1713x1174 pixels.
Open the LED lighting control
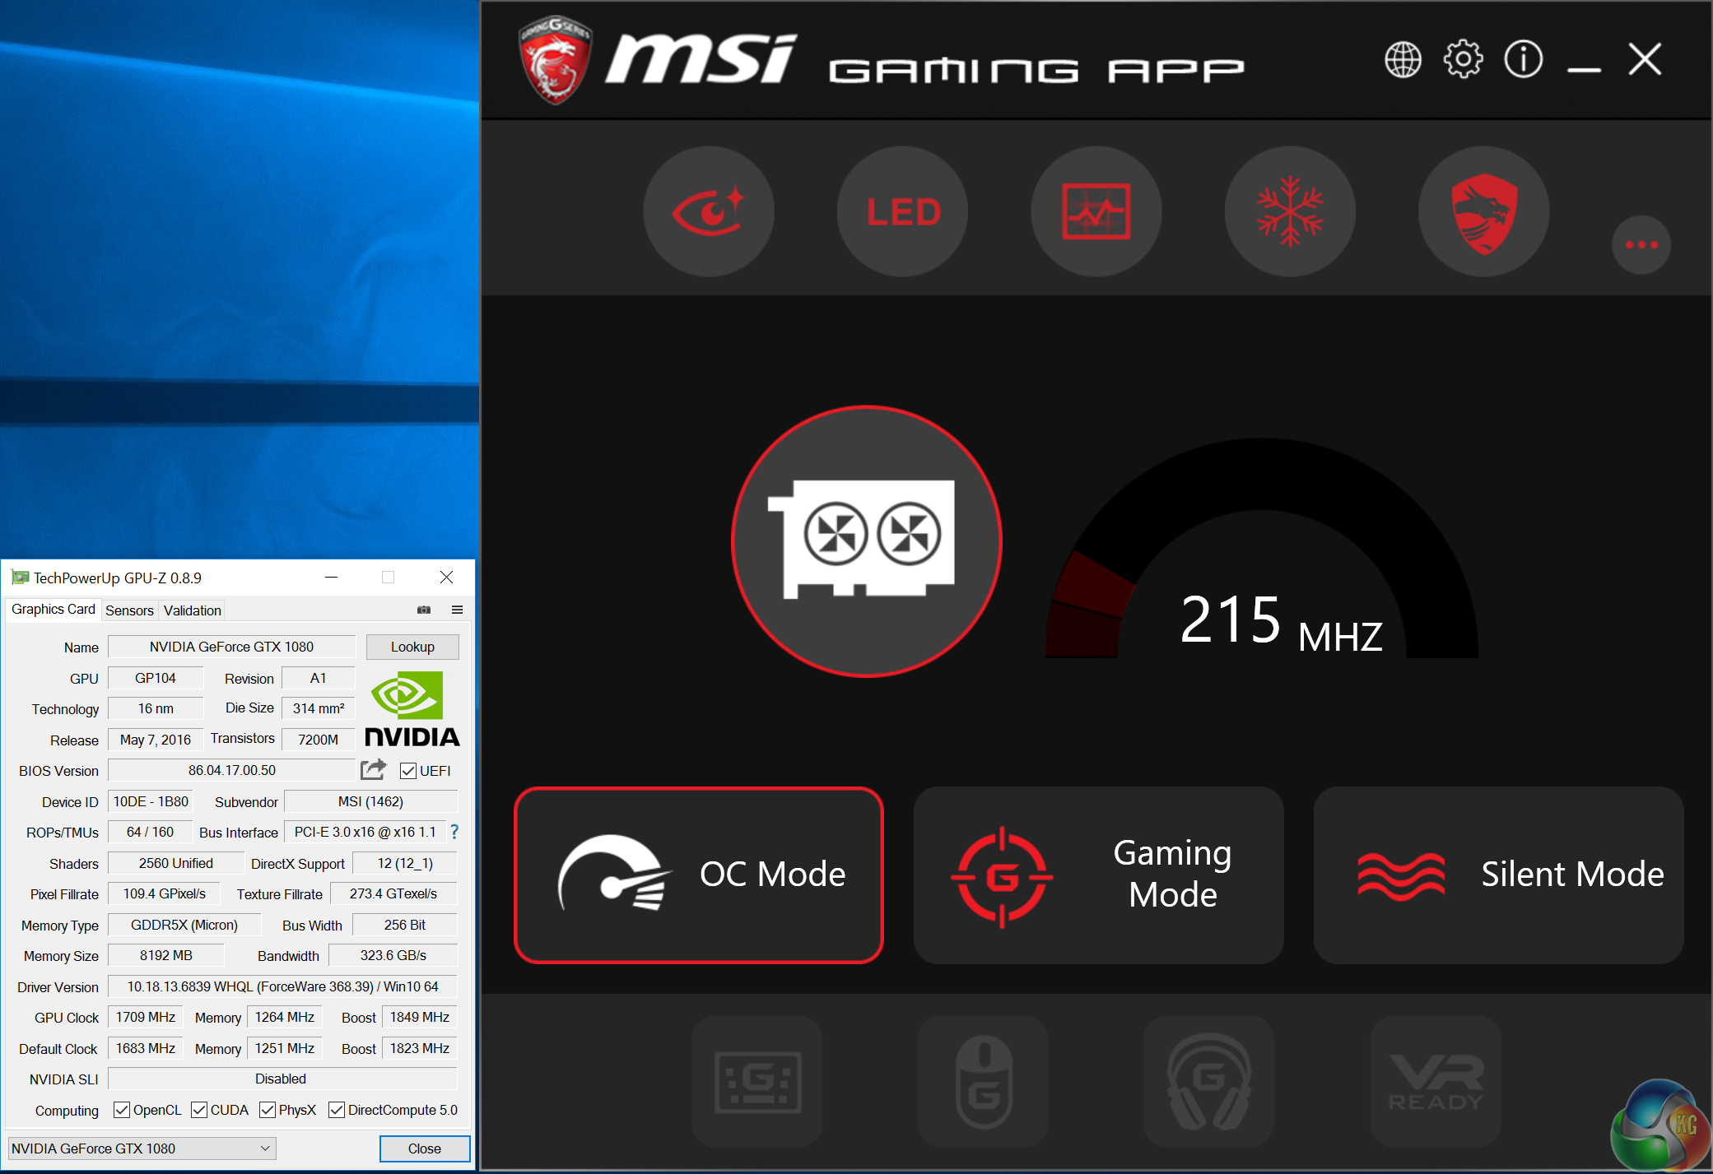point(903,212)
